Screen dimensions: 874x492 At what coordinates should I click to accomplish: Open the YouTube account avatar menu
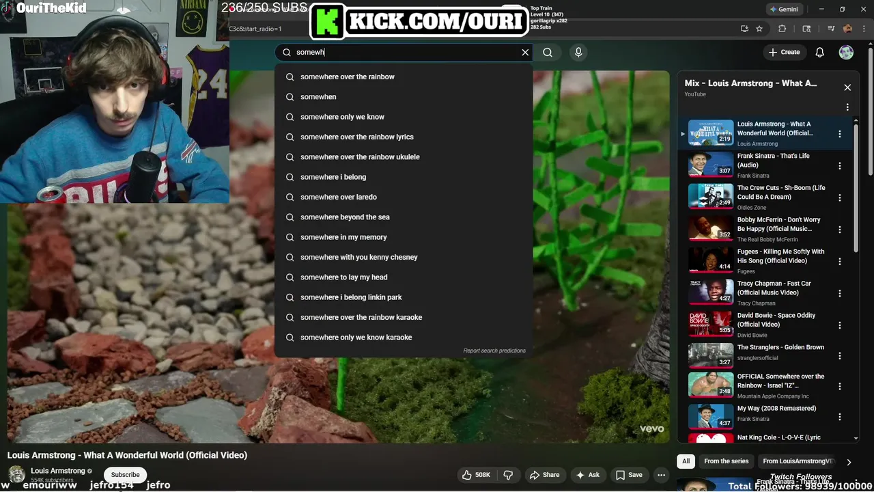click(846, 52)
